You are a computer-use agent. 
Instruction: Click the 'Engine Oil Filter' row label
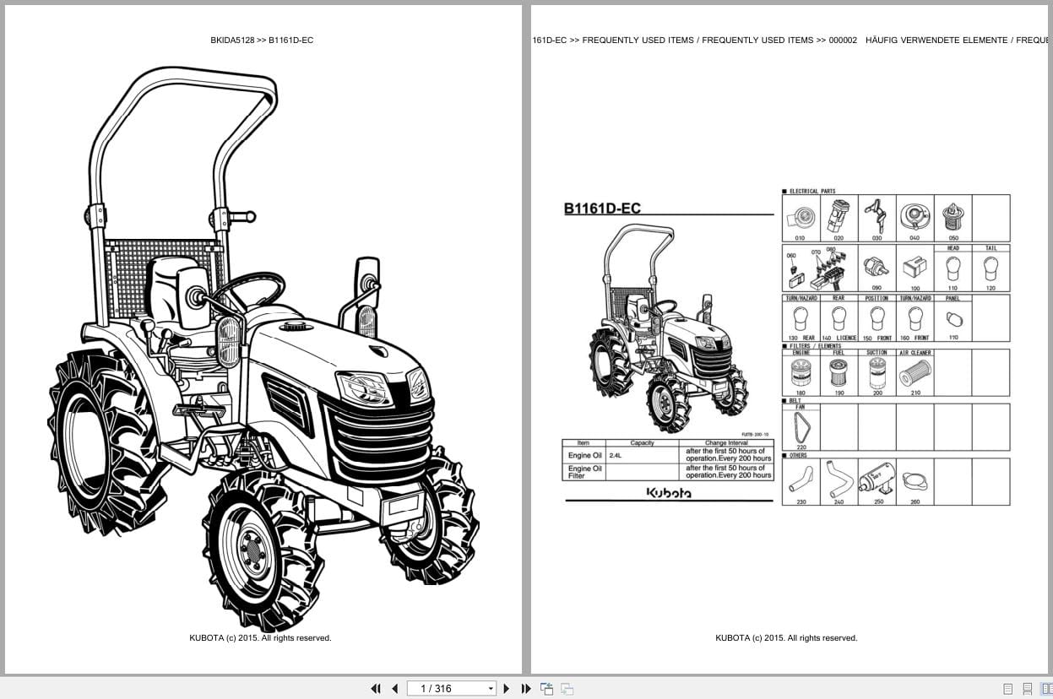pos(584,472)
